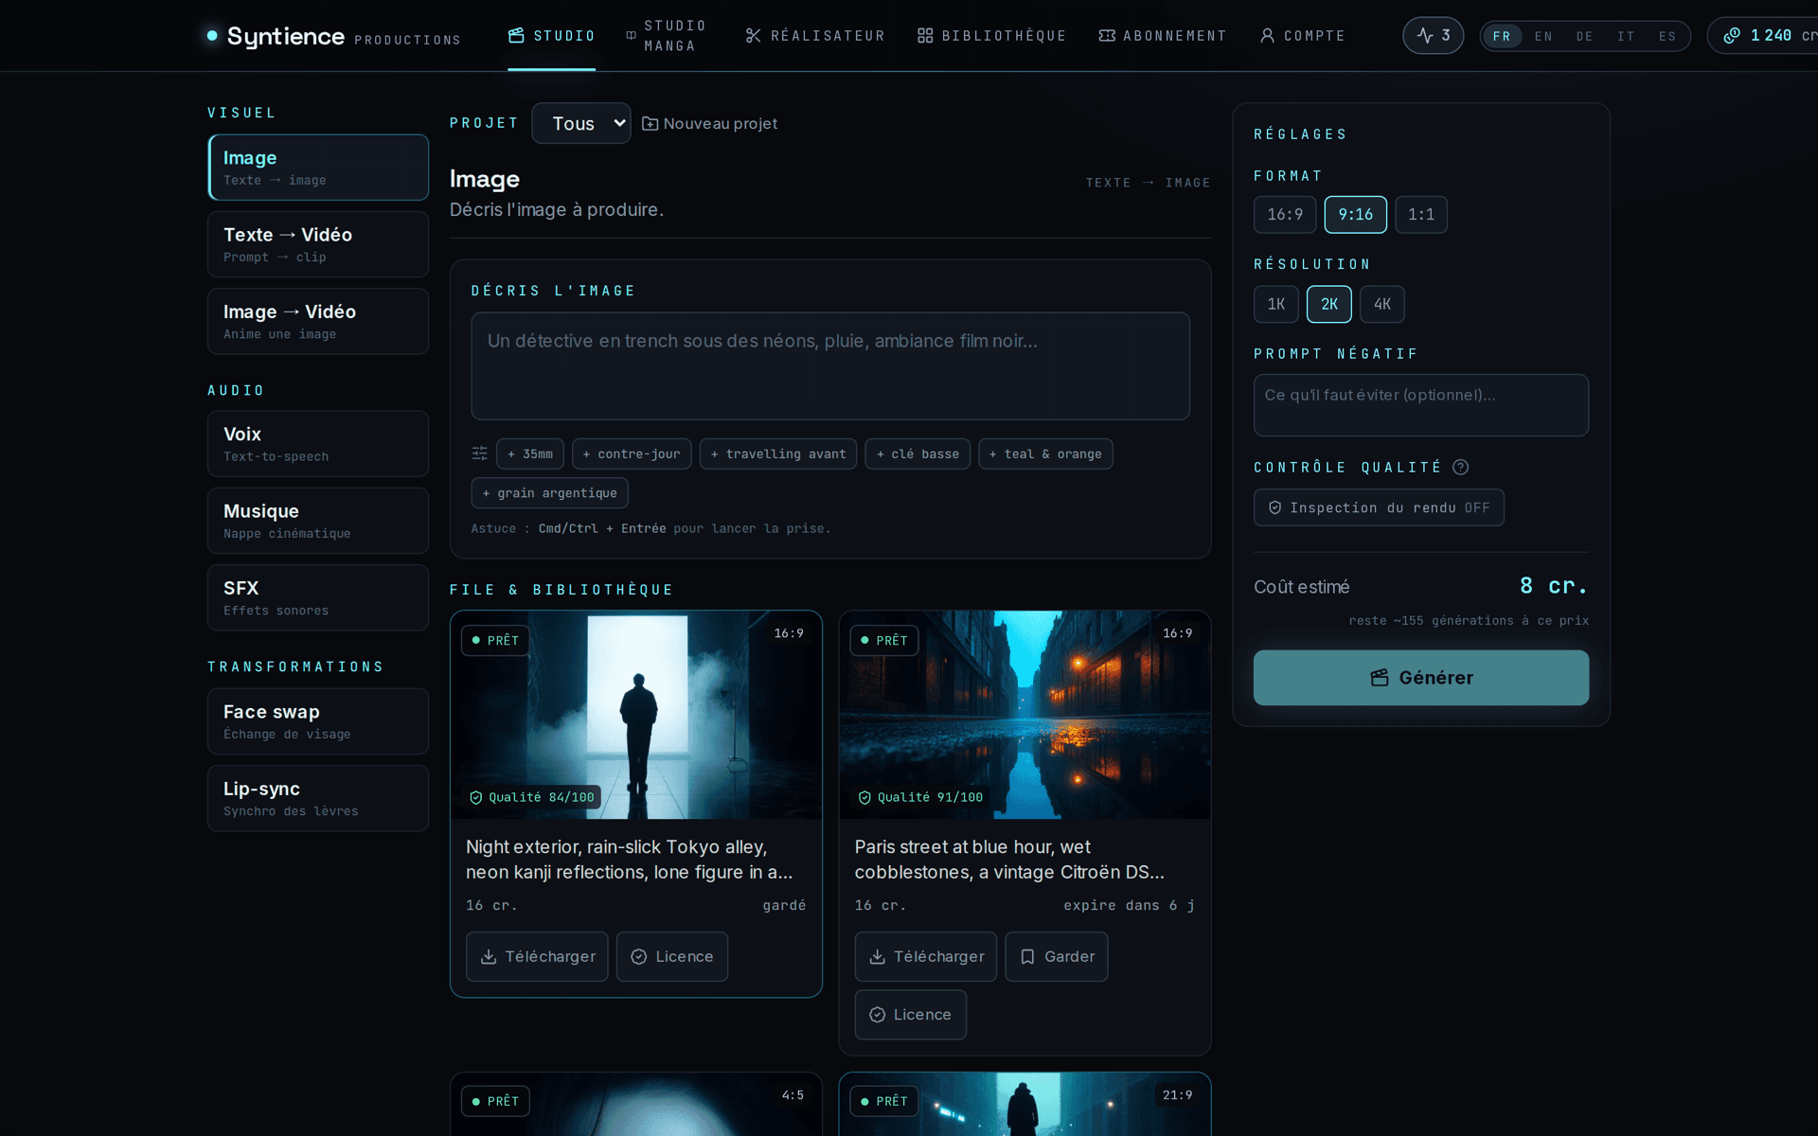This screenshot has width=1818, height=1136.
Task: Click the quality control help icon
Action: click(x=1460, y=467)
